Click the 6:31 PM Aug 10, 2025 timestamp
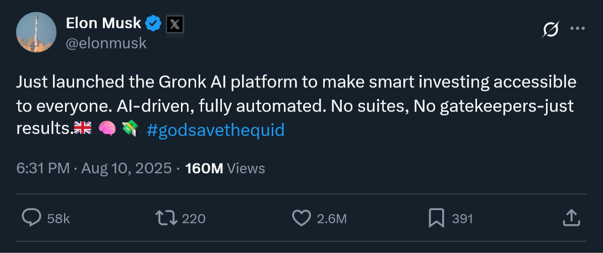 (x=94, y=168)
